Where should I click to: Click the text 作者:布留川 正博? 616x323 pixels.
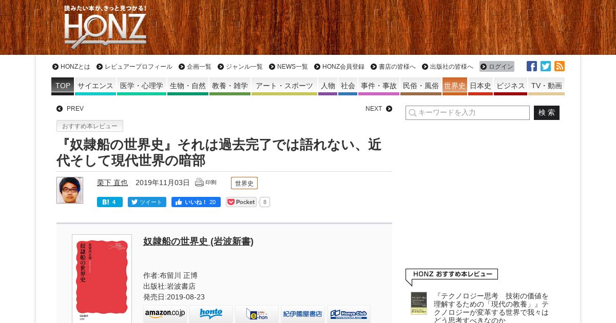click(x=170, y=275)
